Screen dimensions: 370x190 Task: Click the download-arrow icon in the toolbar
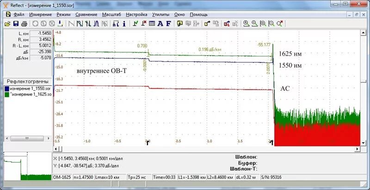tap(60, 24)
